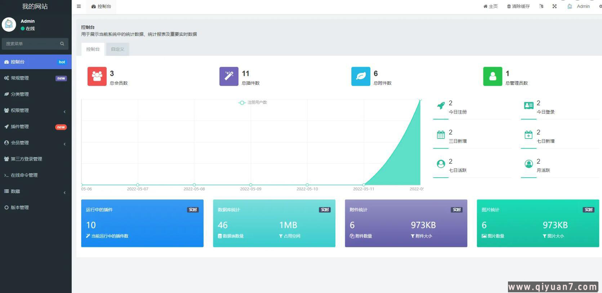602x293 pixels.
Task: Click the hamburger sidebar toggle icon
Action: (79, 6)
